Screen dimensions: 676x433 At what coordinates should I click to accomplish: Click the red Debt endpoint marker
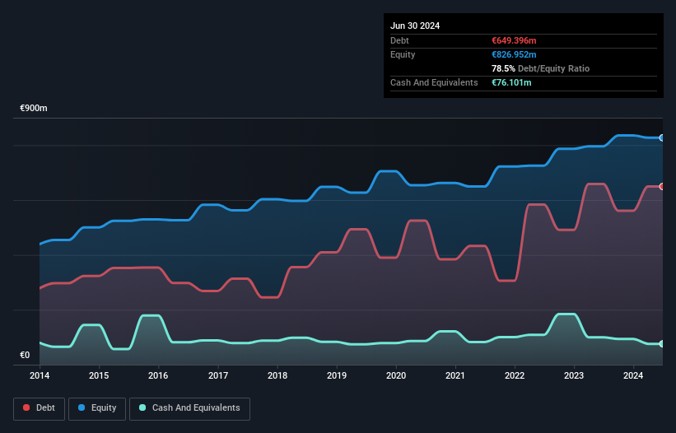pyautogui.click(x=662, y=187)
